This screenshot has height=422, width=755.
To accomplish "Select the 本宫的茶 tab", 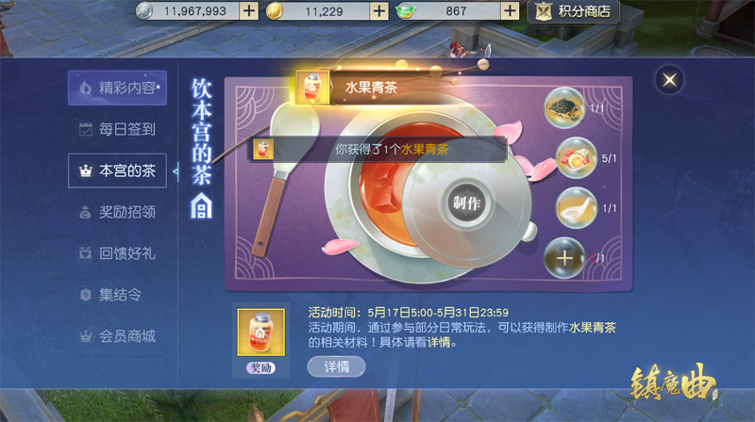I will 117,170.
